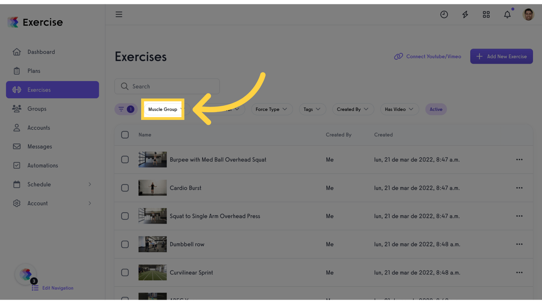Image resolution: width=542 pixels, height=304 pixels.
Task: Click Add New Exercise button
Action: tap(501, 57)
